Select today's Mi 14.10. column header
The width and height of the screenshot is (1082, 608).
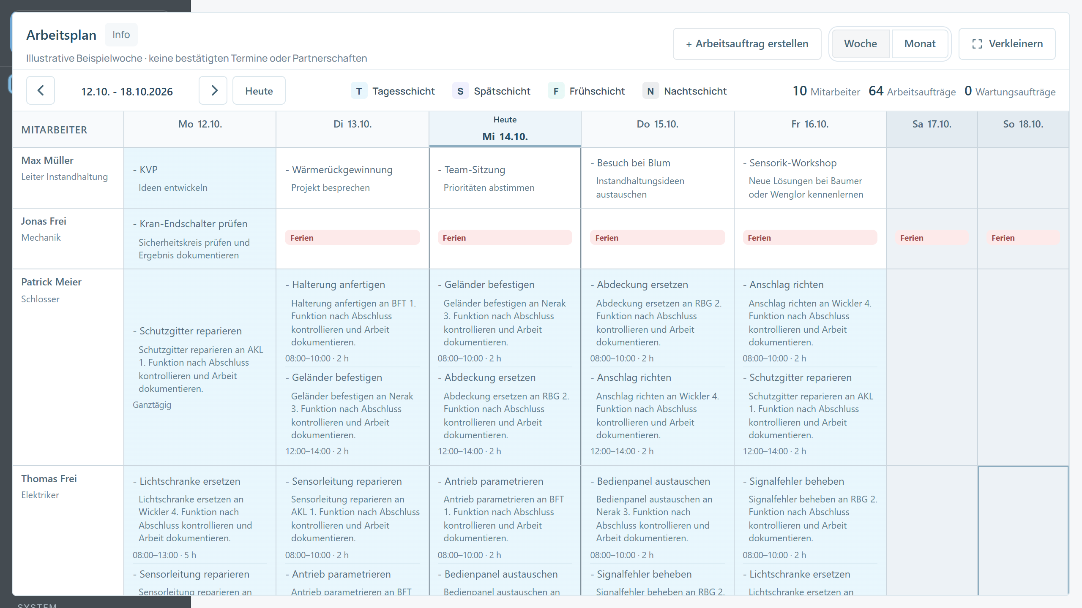click(x=505, y=129)
